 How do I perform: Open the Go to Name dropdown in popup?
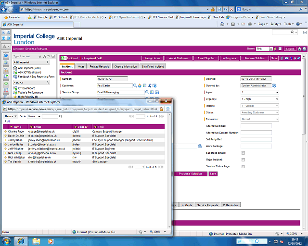[x=34, y=116]
